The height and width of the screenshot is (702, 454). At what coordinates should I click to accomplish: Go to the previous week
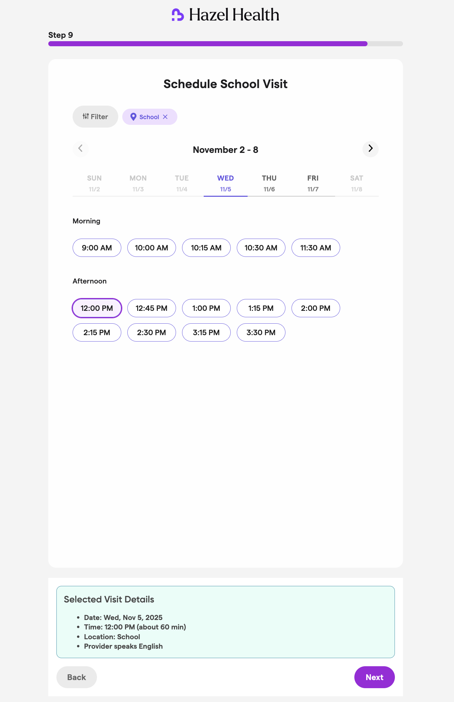pyautogui.click(x=81, y=149)
